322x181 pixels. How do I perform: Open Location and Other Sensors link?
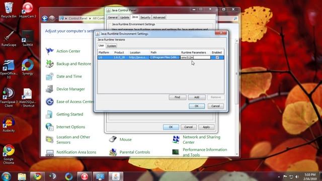click(x=73, y=140)
